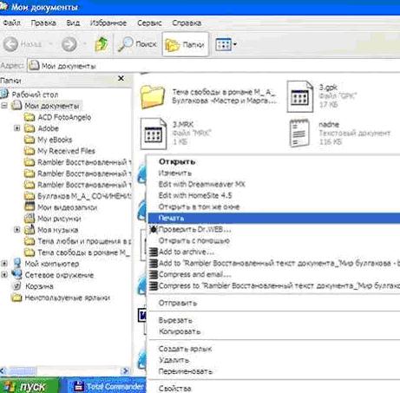Screen dimensions: 400x393
Task: Open the Вид menu
Action: pyautogui.click(x=73, y=23)
